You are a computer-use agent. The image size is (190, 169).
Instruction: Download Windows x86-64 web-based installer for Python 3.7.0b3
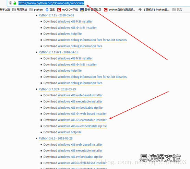click(x=82, y=114)
